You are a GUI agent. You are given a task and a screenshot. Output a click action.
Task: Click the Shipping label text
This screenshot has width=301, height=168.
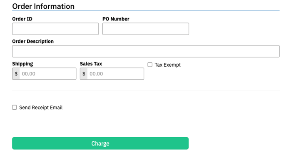click(x=22, y=64)
